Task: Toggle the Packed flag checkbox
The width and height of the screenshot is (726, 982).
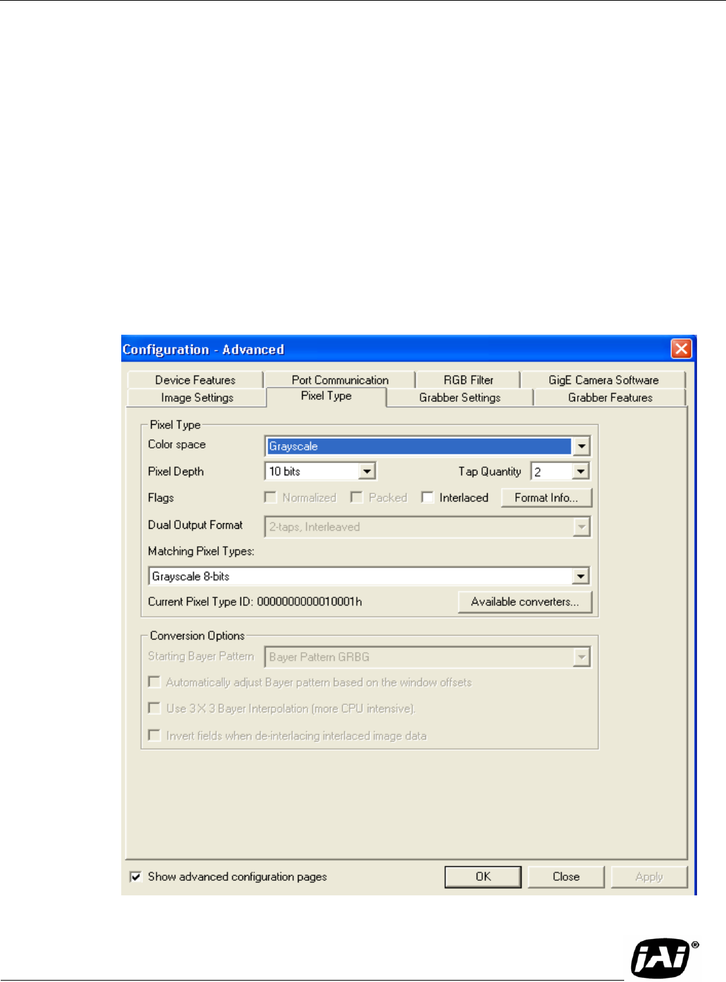Action: (357, 498)
